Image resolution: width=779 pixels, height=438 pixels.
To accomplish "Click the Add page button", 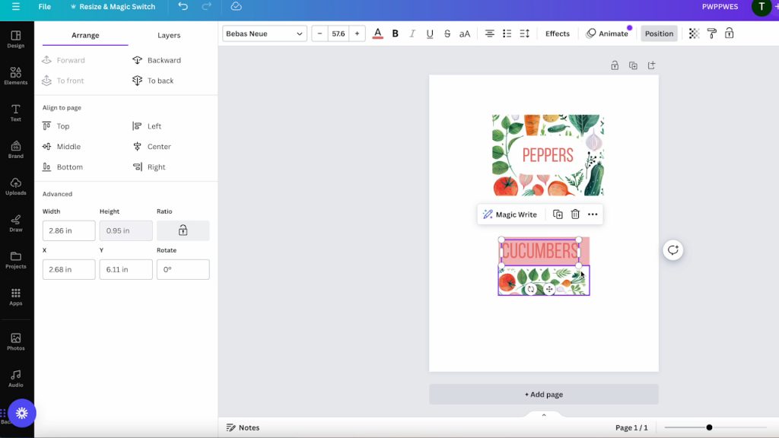I will click(x=543, y=395).
